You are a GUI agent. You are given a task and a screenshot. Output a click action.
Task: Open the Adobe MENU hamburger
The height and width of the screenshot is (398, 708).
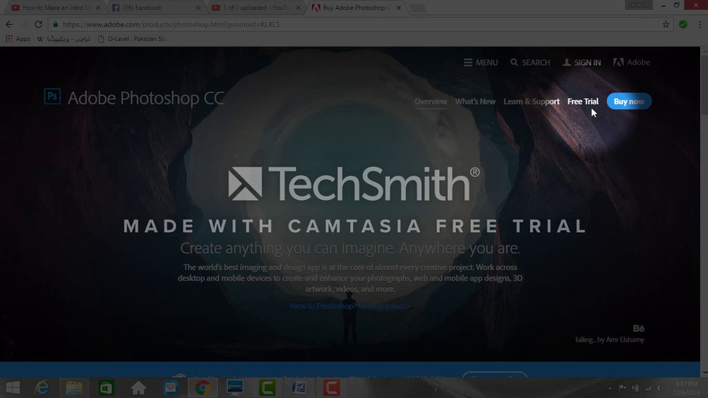coord(481,62)
